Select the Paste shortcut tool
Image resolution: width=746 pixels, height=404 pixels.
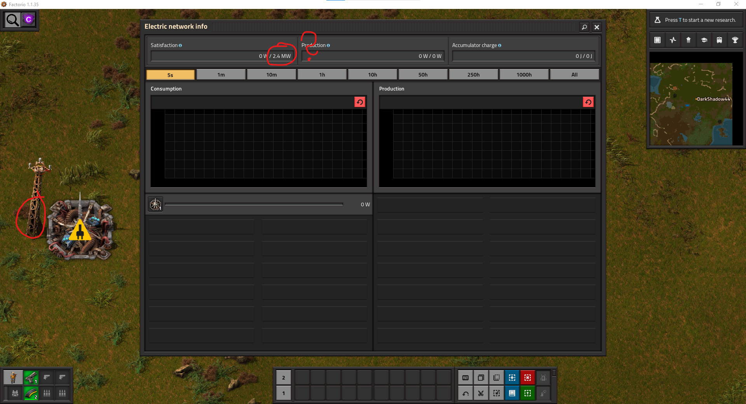[497, 393]
